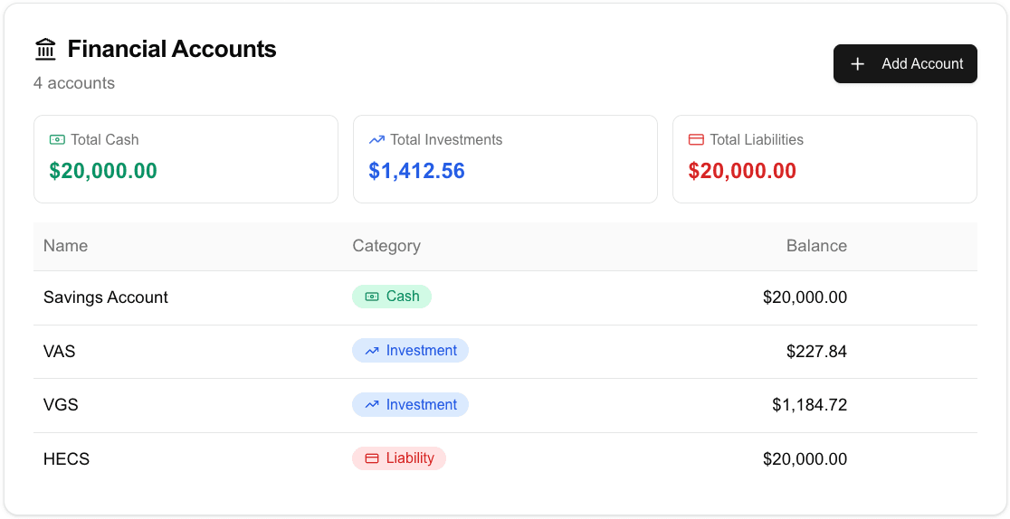Click the banknote icon next to Total Cash
1010x519 pixels.
(57, 140)
